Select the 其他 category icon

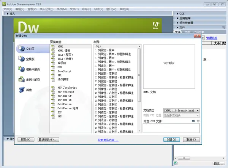22,90
